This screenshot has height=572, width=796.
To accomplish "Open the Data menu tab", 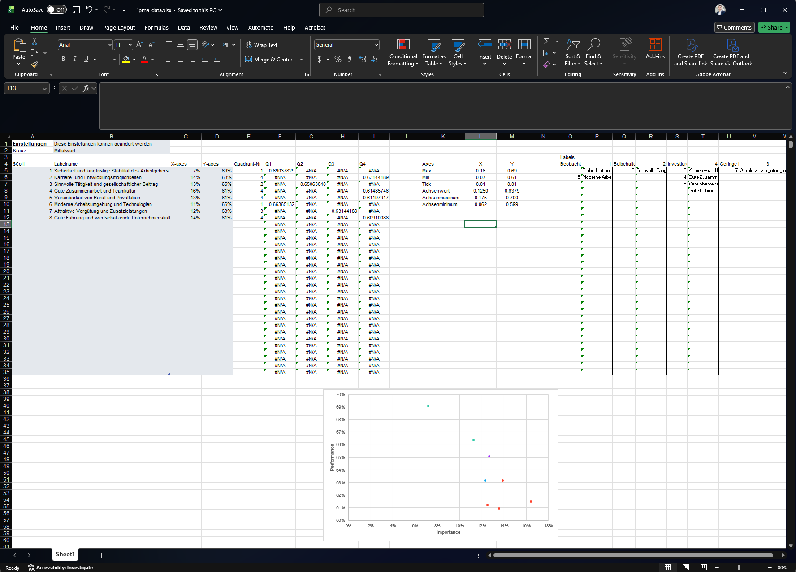I will (184, 27).
